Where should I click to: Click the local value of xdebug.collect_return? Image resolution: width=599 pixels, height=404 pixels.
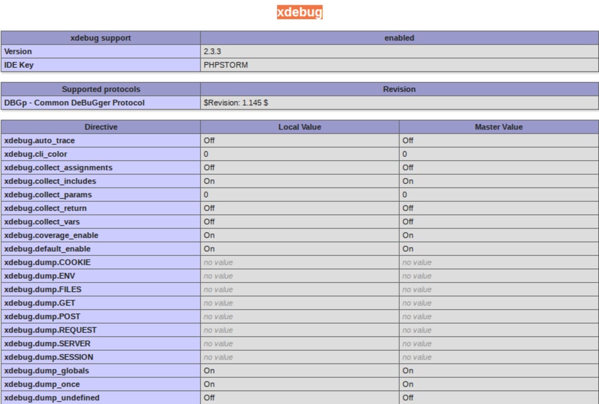tap(209, 208)
